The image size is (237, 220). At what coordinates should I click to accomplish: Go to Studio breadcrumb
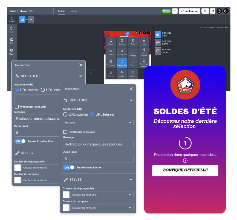[x=12, y=11]
